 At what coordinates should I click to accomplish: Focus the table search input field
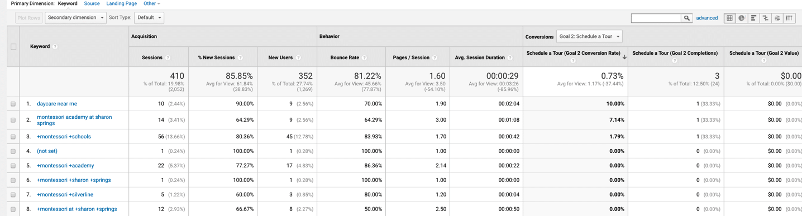pyautogui.click(x=656, y=18)
